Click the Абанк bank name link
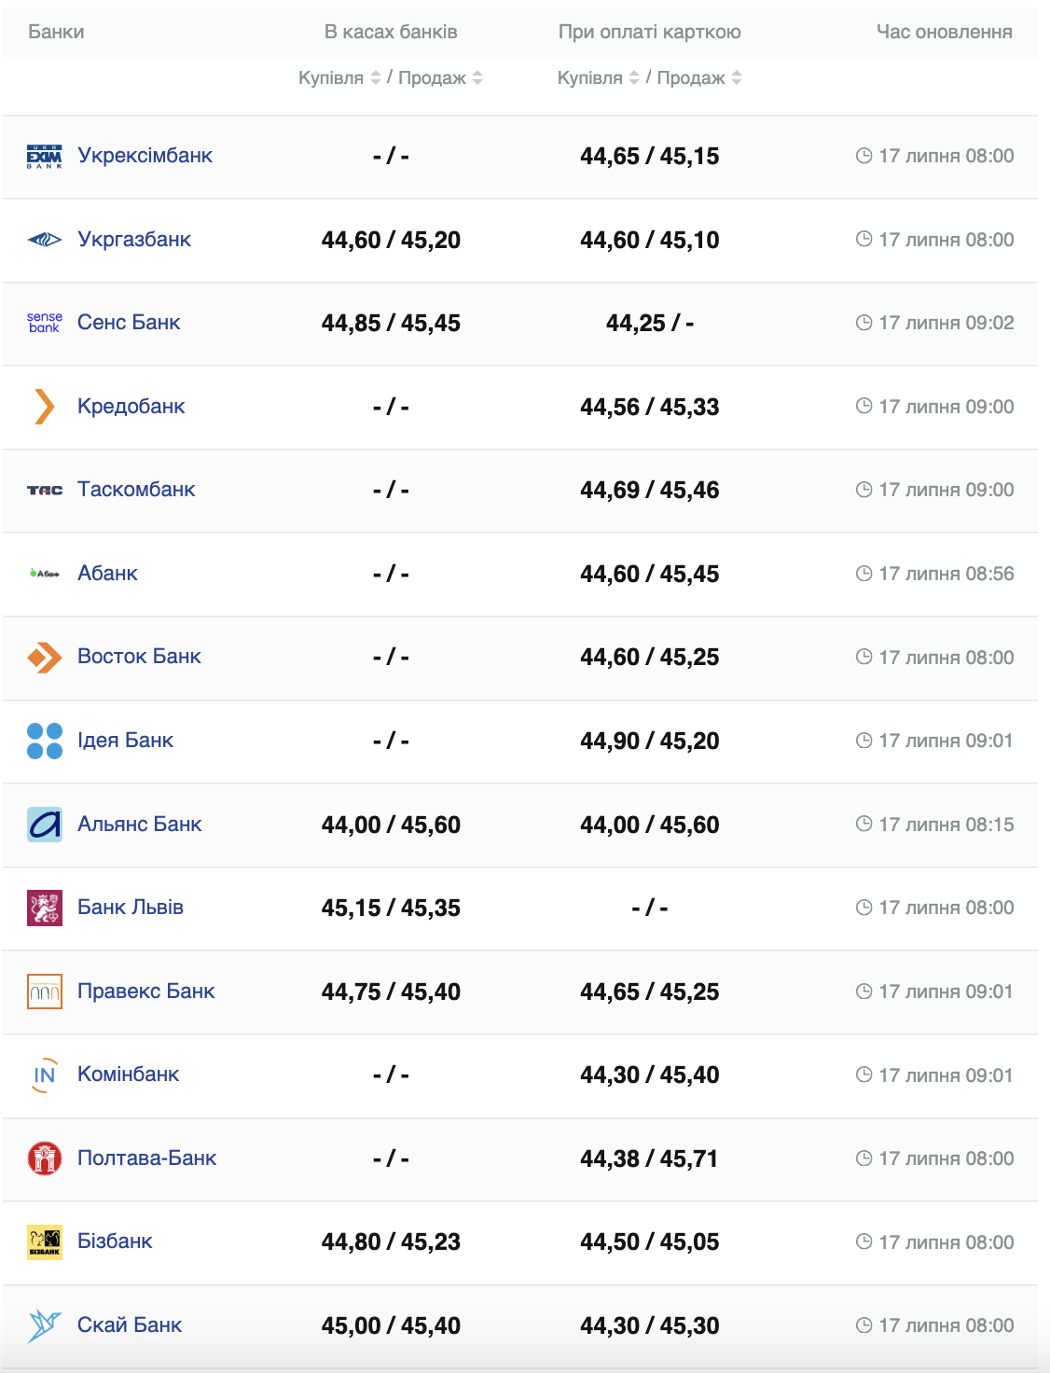 pos(107,574)
